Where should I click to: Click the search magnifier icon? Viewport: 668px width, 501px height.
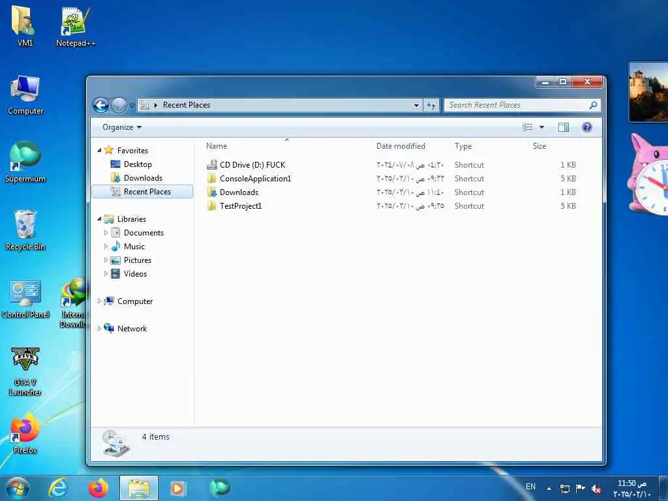point(593,105)
